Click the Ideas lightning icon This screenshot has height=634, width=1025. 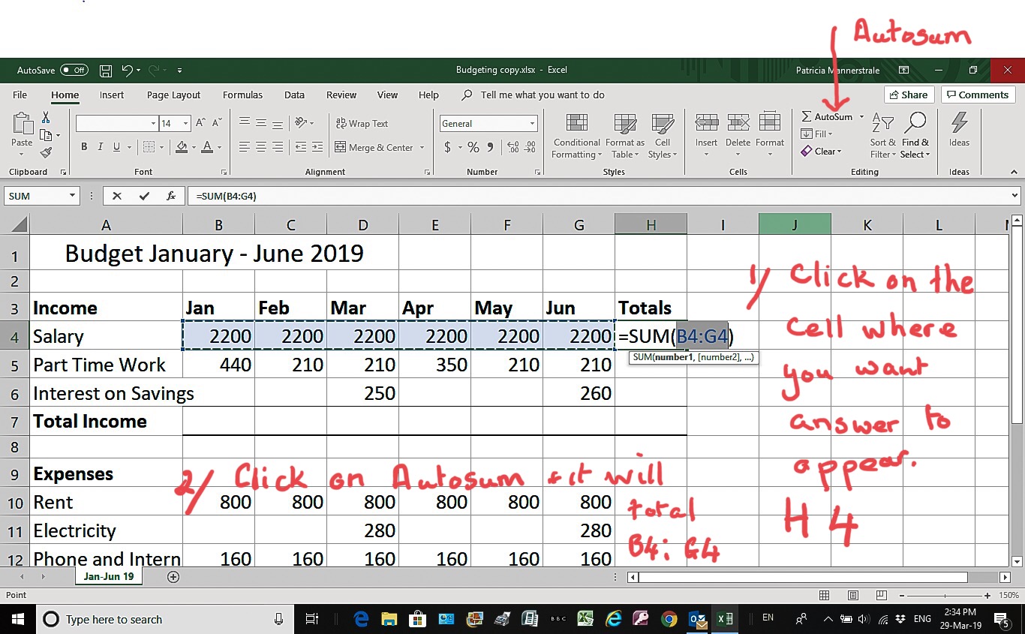click(959, 123)
